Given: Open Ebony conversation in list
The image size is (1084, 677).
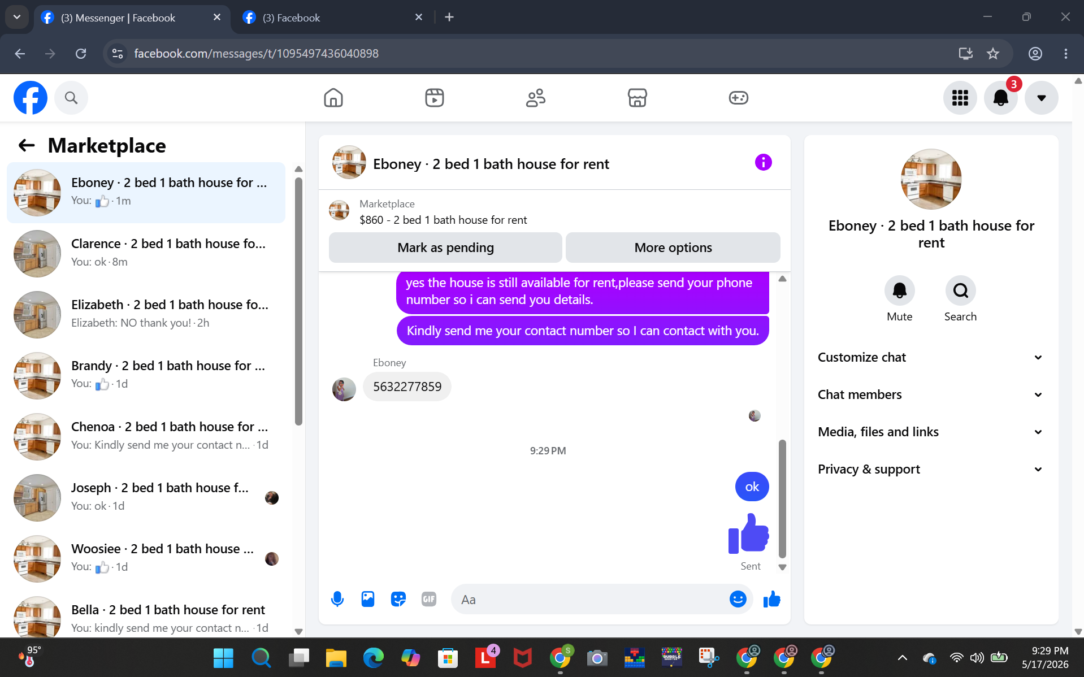Looking at the screenshot, I should coord(146,192).
